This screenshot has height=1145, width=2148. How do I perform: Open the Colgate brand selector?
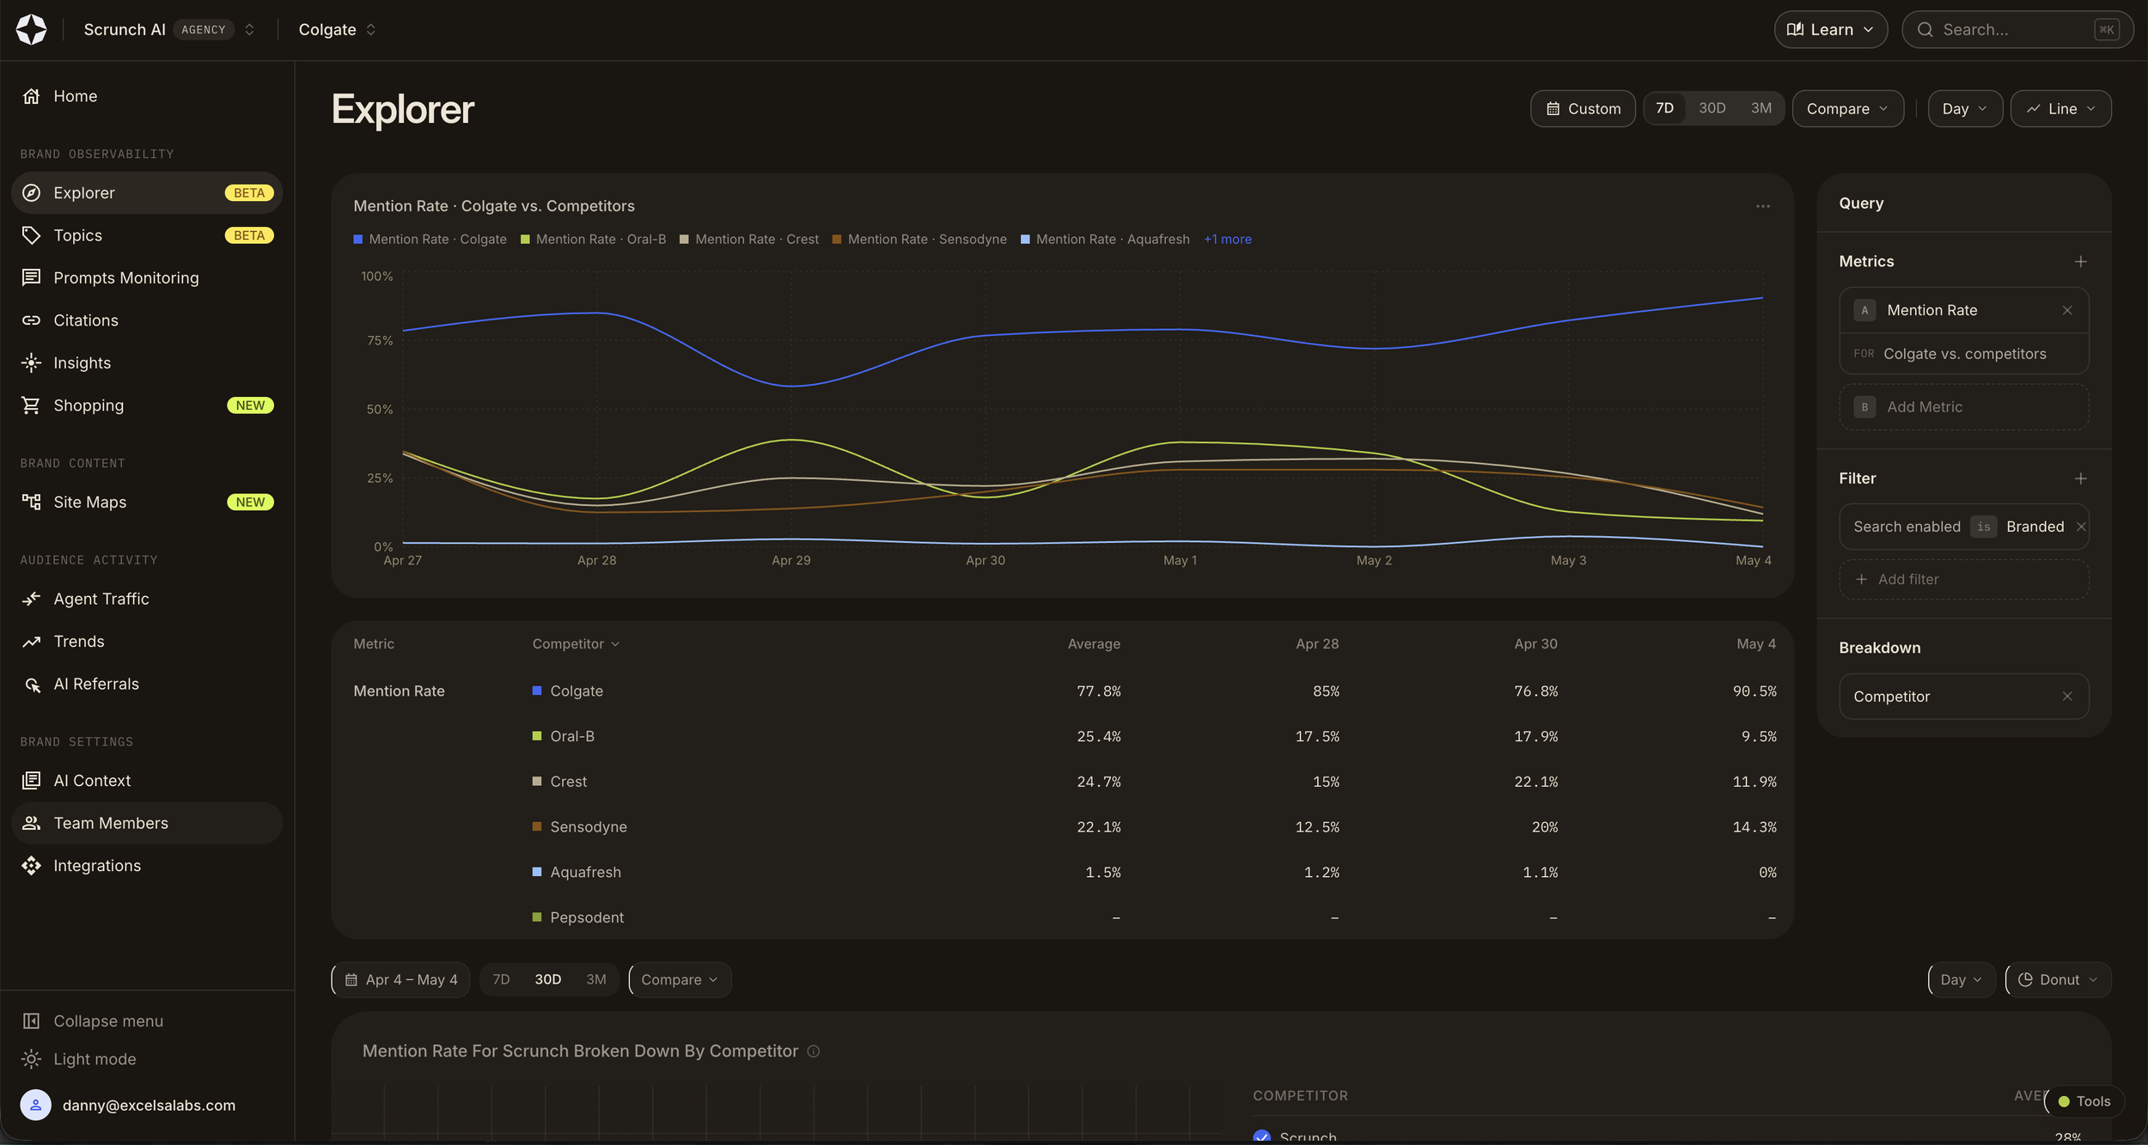[x=337, y=29]
